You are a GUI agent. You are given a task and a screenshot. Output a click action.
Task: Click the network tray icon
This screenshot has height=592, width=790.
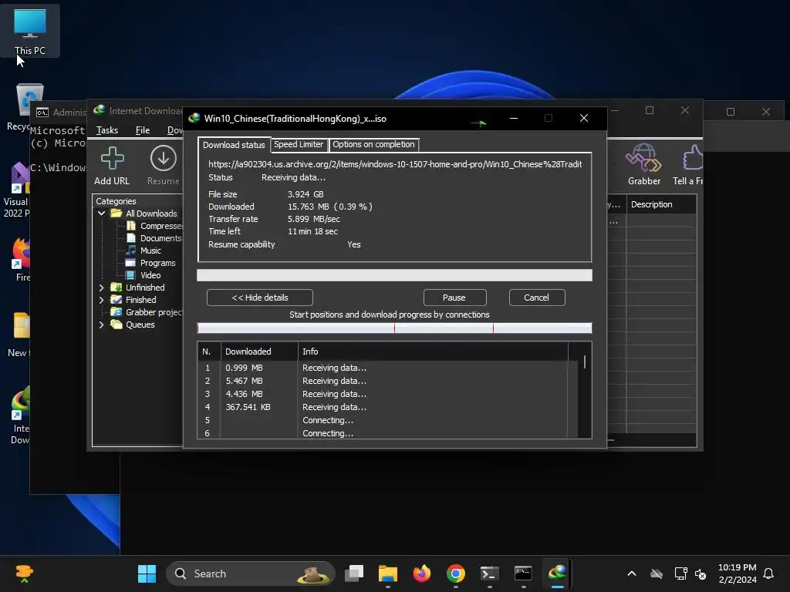point(680,573)
